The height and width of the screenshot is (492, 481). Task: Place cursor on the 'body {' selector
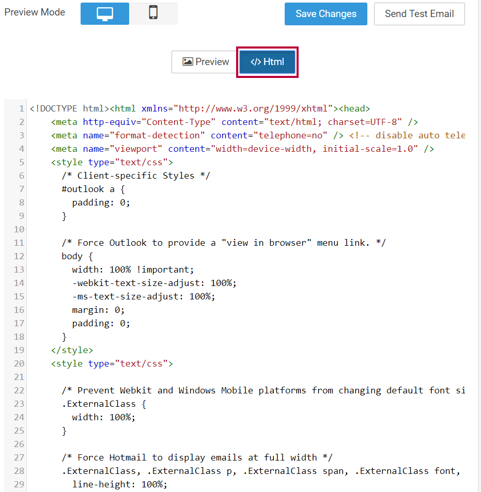coord(77,256)
